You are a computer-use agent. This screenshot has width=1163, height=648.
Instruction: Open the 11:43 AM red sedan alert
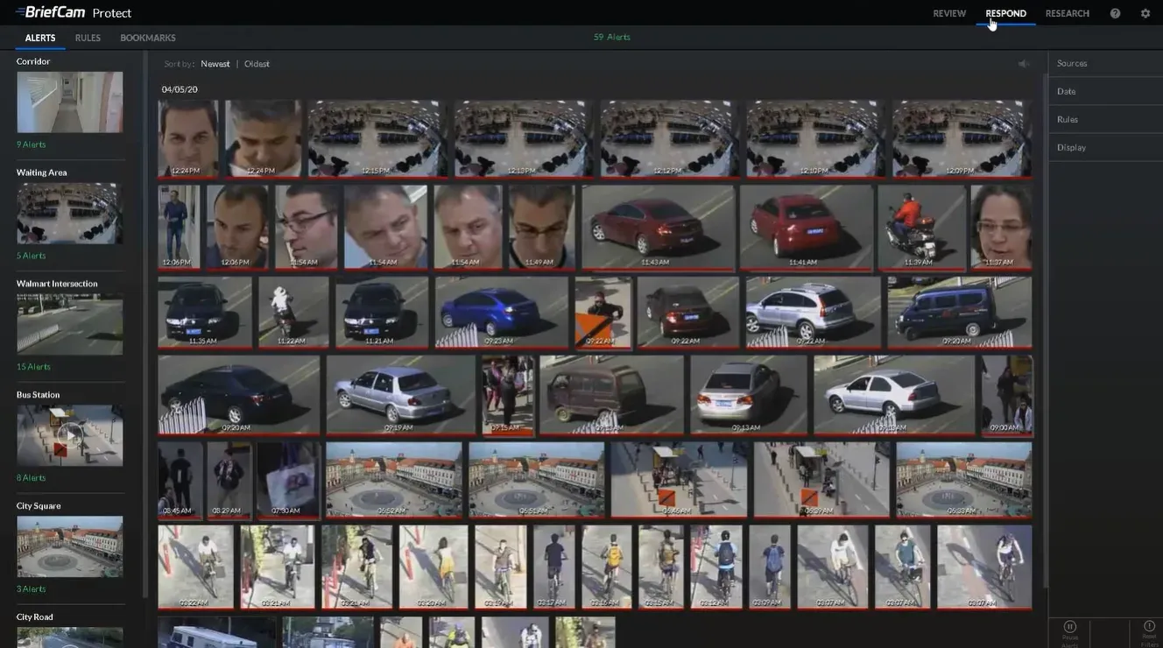point(658,227)
